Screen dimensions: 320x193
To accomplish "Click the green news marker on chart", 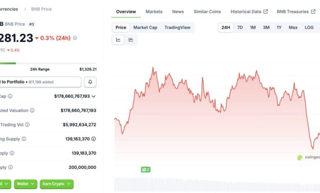I will click(x=145, y=169).
